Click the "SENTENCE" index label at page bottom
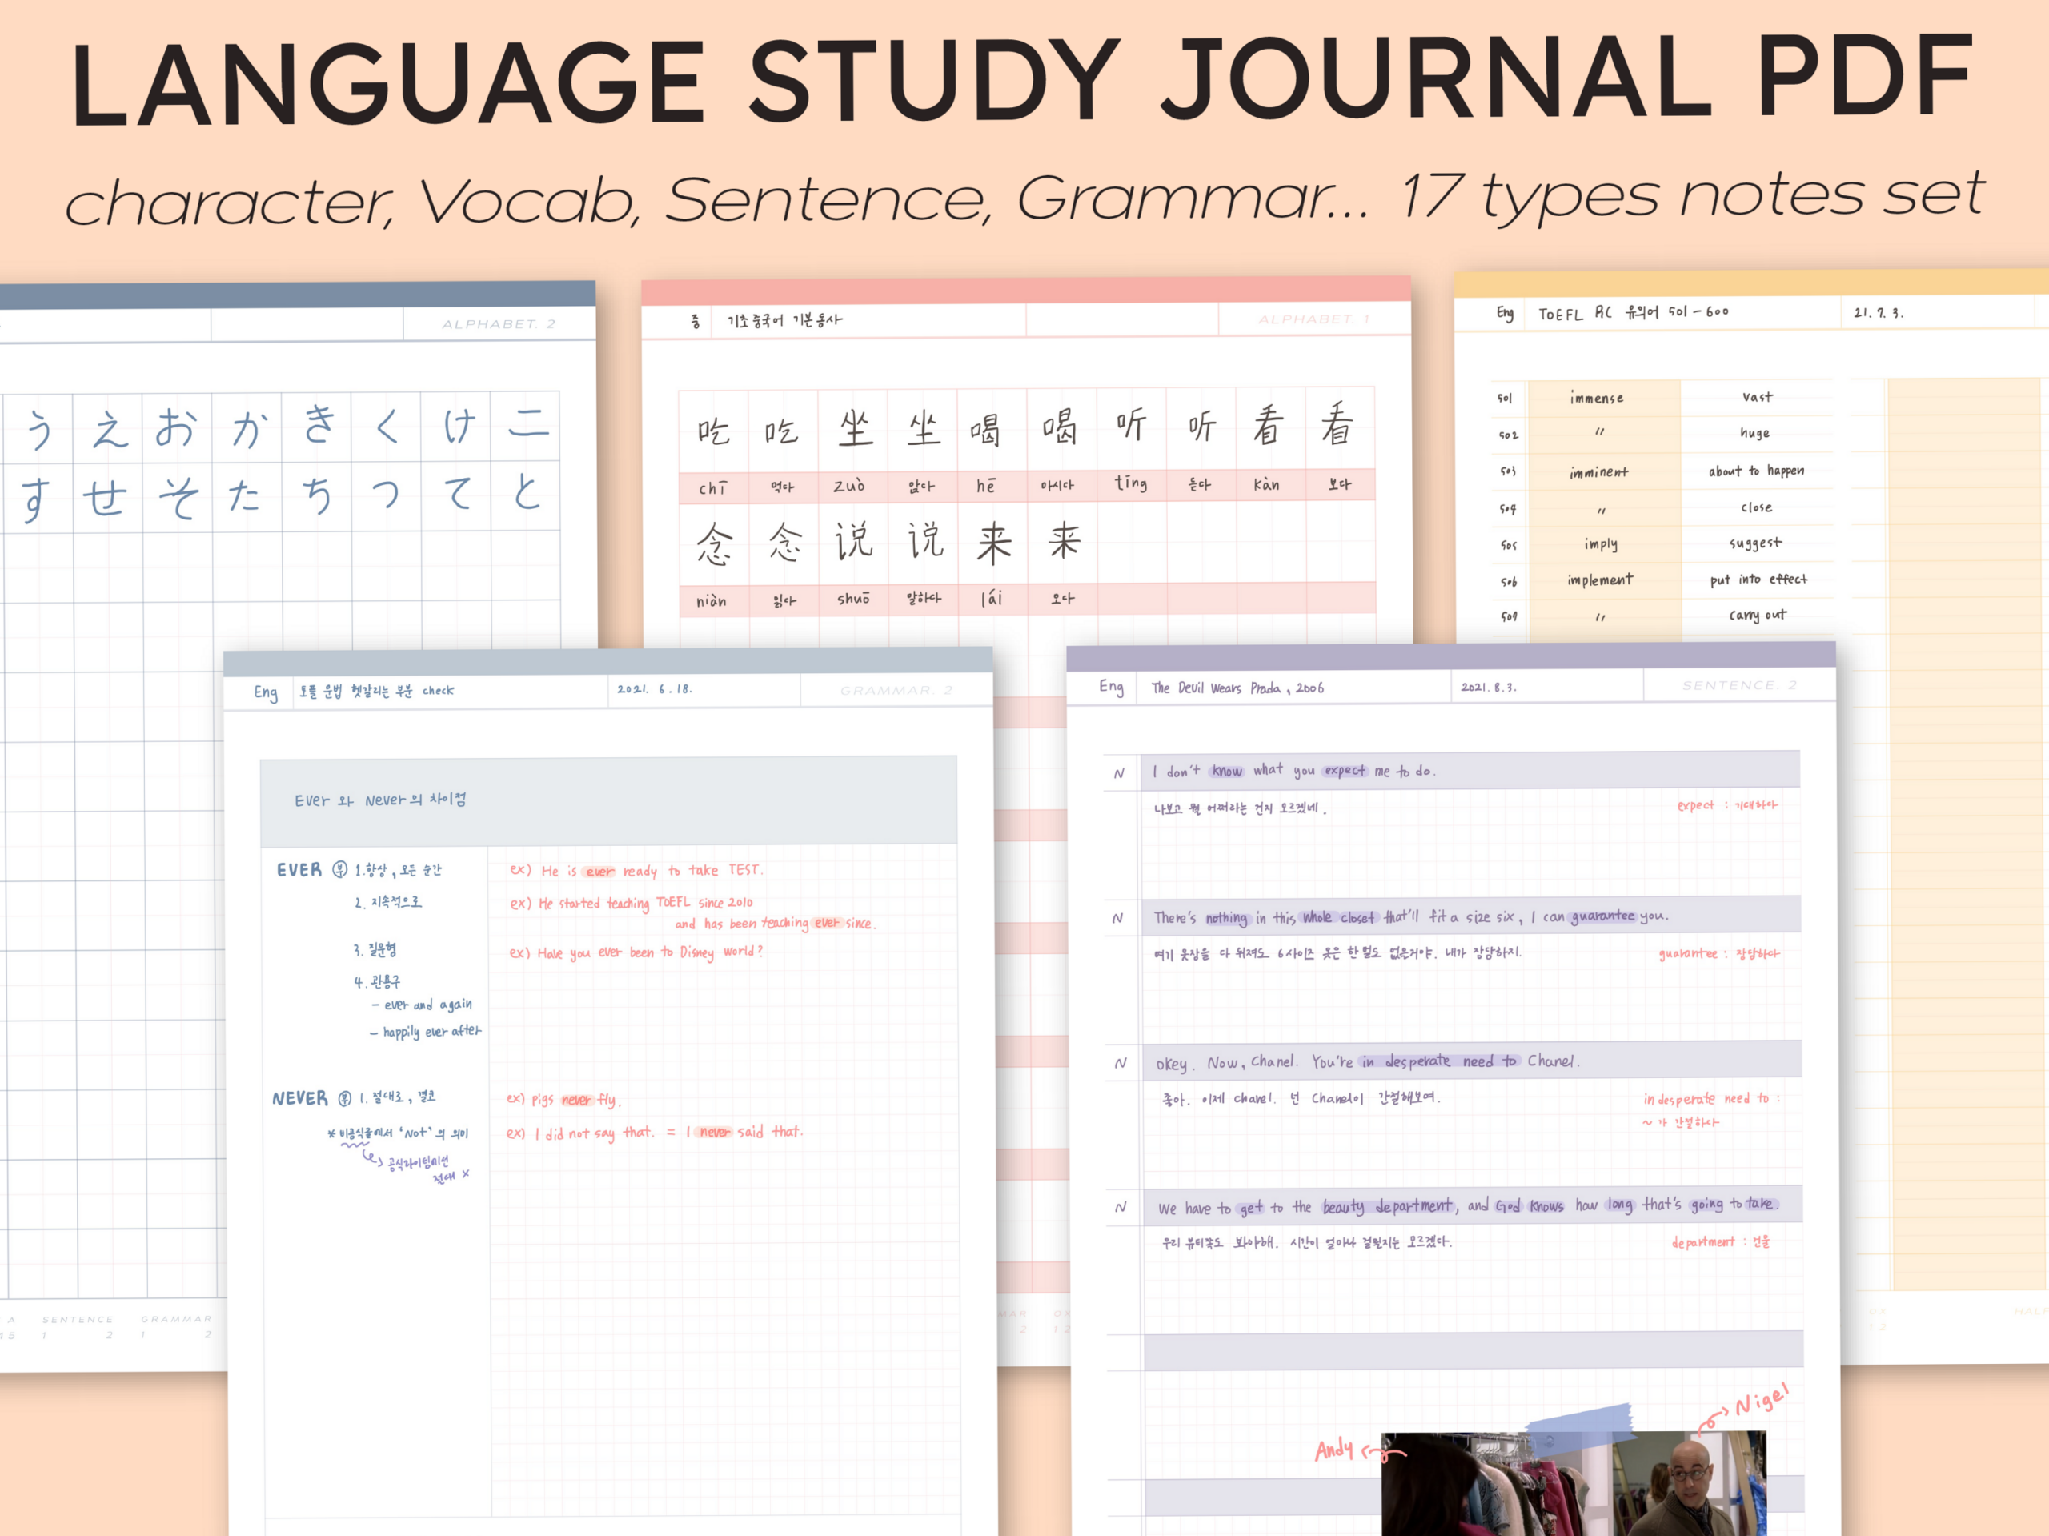2049x1536 pixels. (82, 1319)
